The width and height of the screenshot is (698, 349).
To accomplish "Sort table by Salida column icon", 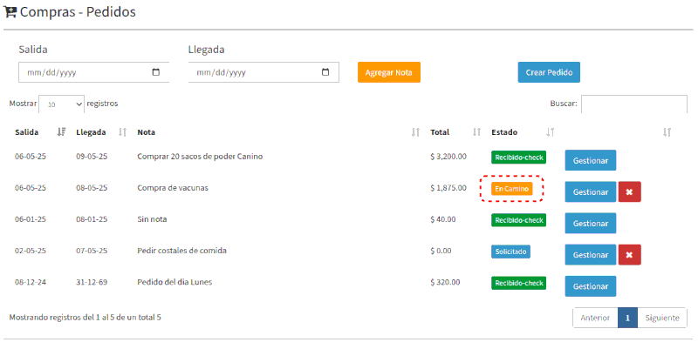I will click(x=61, y=132).
